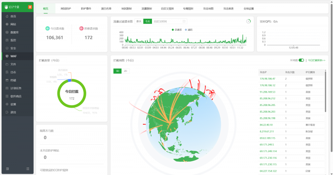Open 设置 gear icon in sidebar
The height and width of the screenshot is (175, 333).
[x=7, y=104]
